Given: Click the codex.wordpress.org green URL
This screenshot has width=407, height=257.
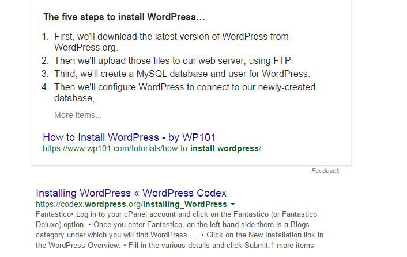Looking at the screenshot, I should click(x=131, y=204).
